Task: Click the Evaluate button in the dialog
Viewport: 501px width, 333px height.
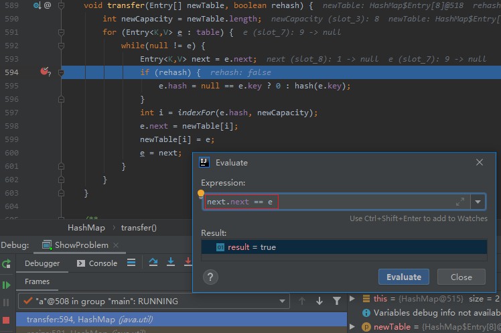Action: point(404,277)
